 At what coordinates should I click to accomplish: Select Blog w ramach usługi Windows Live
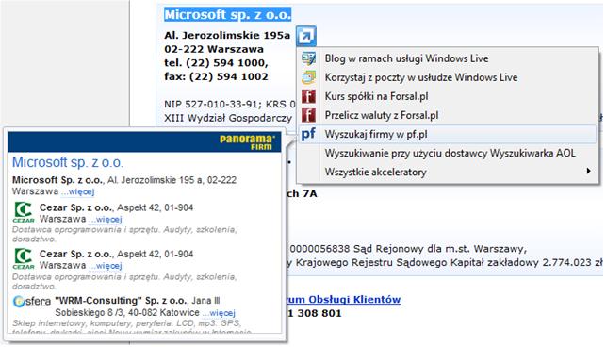point(406,58)
